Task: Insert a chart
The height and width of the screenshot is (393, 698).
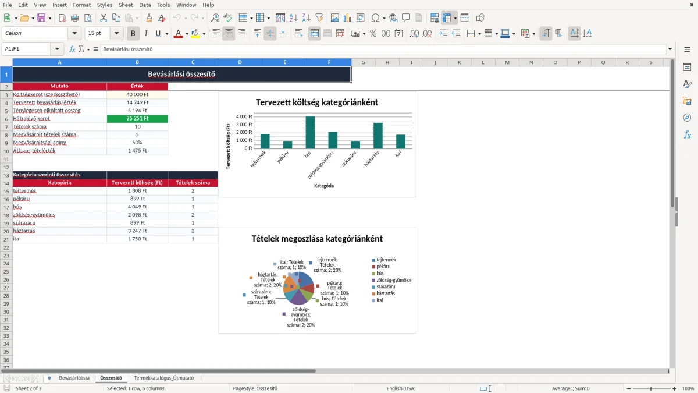Action: (348, 18)
